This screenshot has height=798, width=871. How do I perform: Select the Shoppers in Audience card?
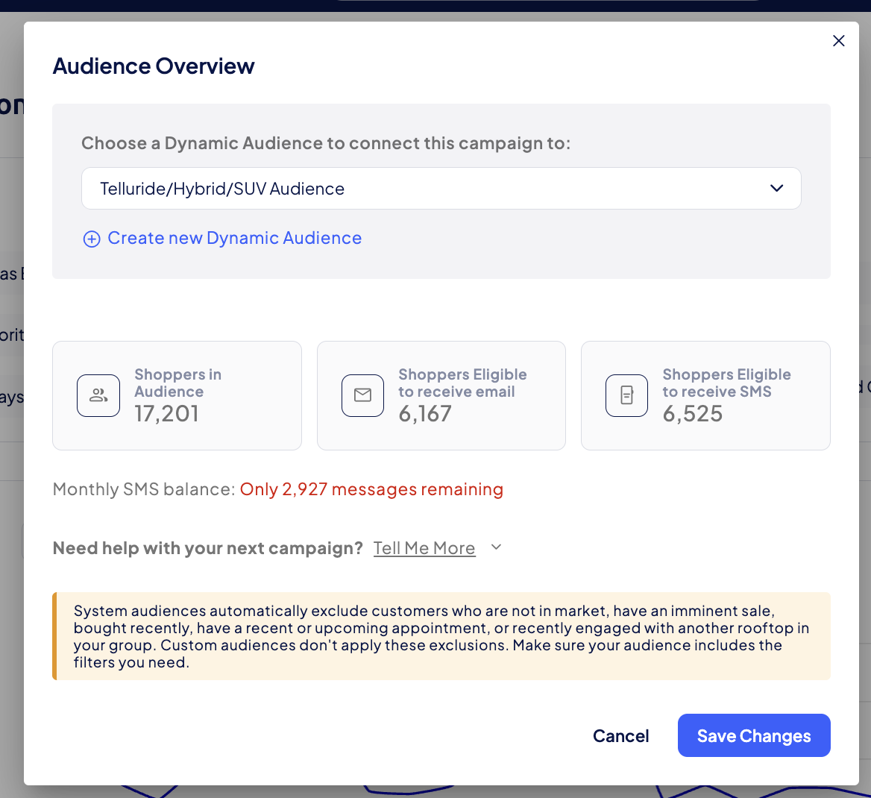(177, 396)
